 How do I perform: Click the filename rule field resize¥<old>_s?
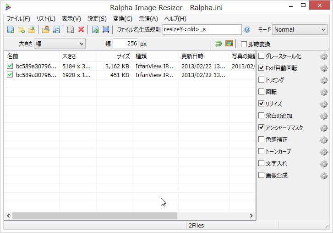point(202,29)
